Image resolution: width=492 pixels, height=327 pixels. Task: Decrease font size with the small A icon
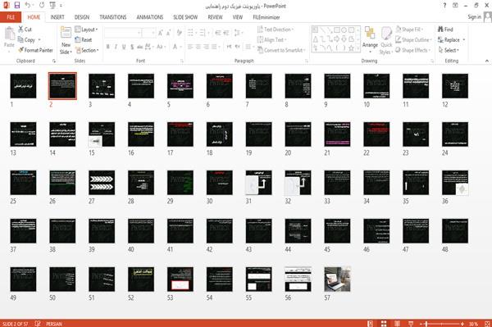click(x=168, y=33)
